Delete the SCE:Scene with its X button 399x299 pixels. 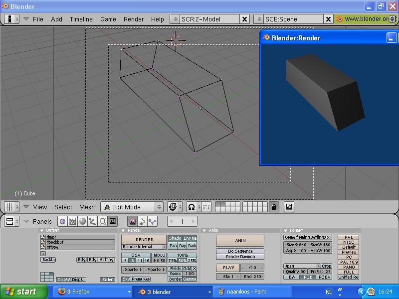coord(328,19)
